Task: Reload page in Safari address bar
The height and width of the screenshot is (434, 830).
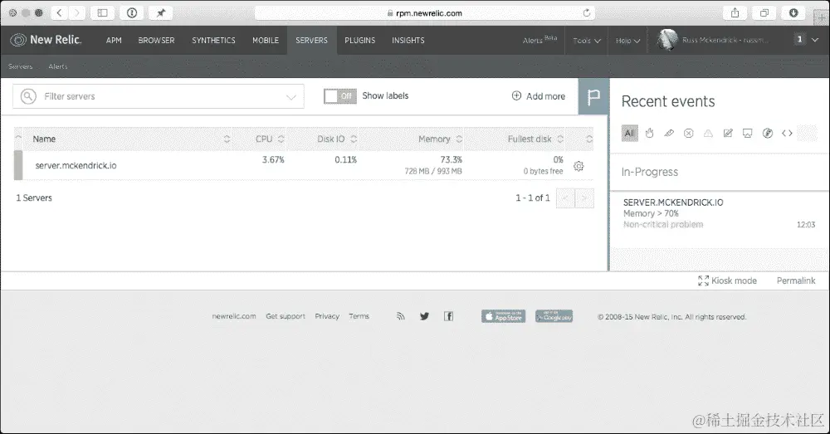Action: (587, 12)
